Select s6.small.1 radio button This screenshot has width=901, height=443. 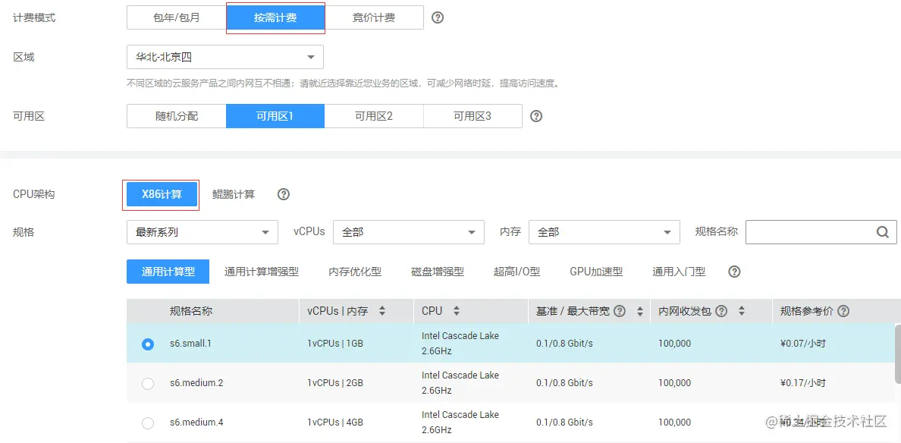(x=148, y=344)
